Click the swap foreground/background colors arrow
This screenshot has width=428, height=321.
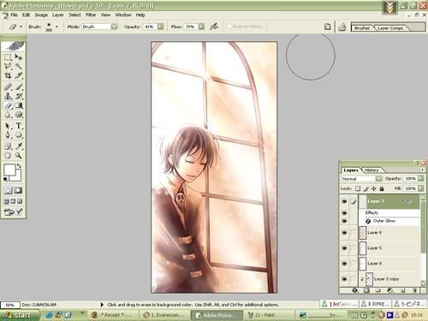(19, 166)
